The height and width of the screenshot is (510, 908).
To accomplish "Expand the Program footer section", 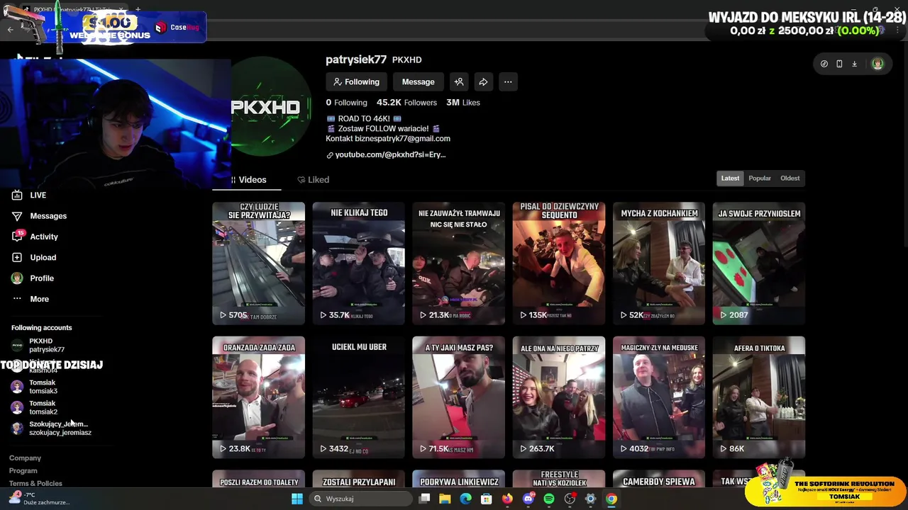I will coord(23,471).
